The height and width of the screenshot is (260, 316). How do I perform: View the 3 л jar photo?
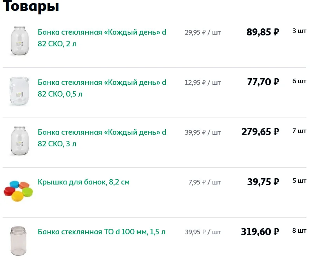19,140
